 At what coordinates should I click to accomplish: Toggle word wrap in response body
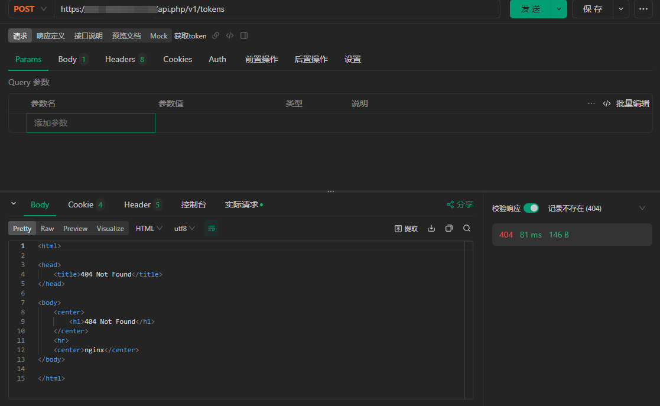tap(212, 229)
